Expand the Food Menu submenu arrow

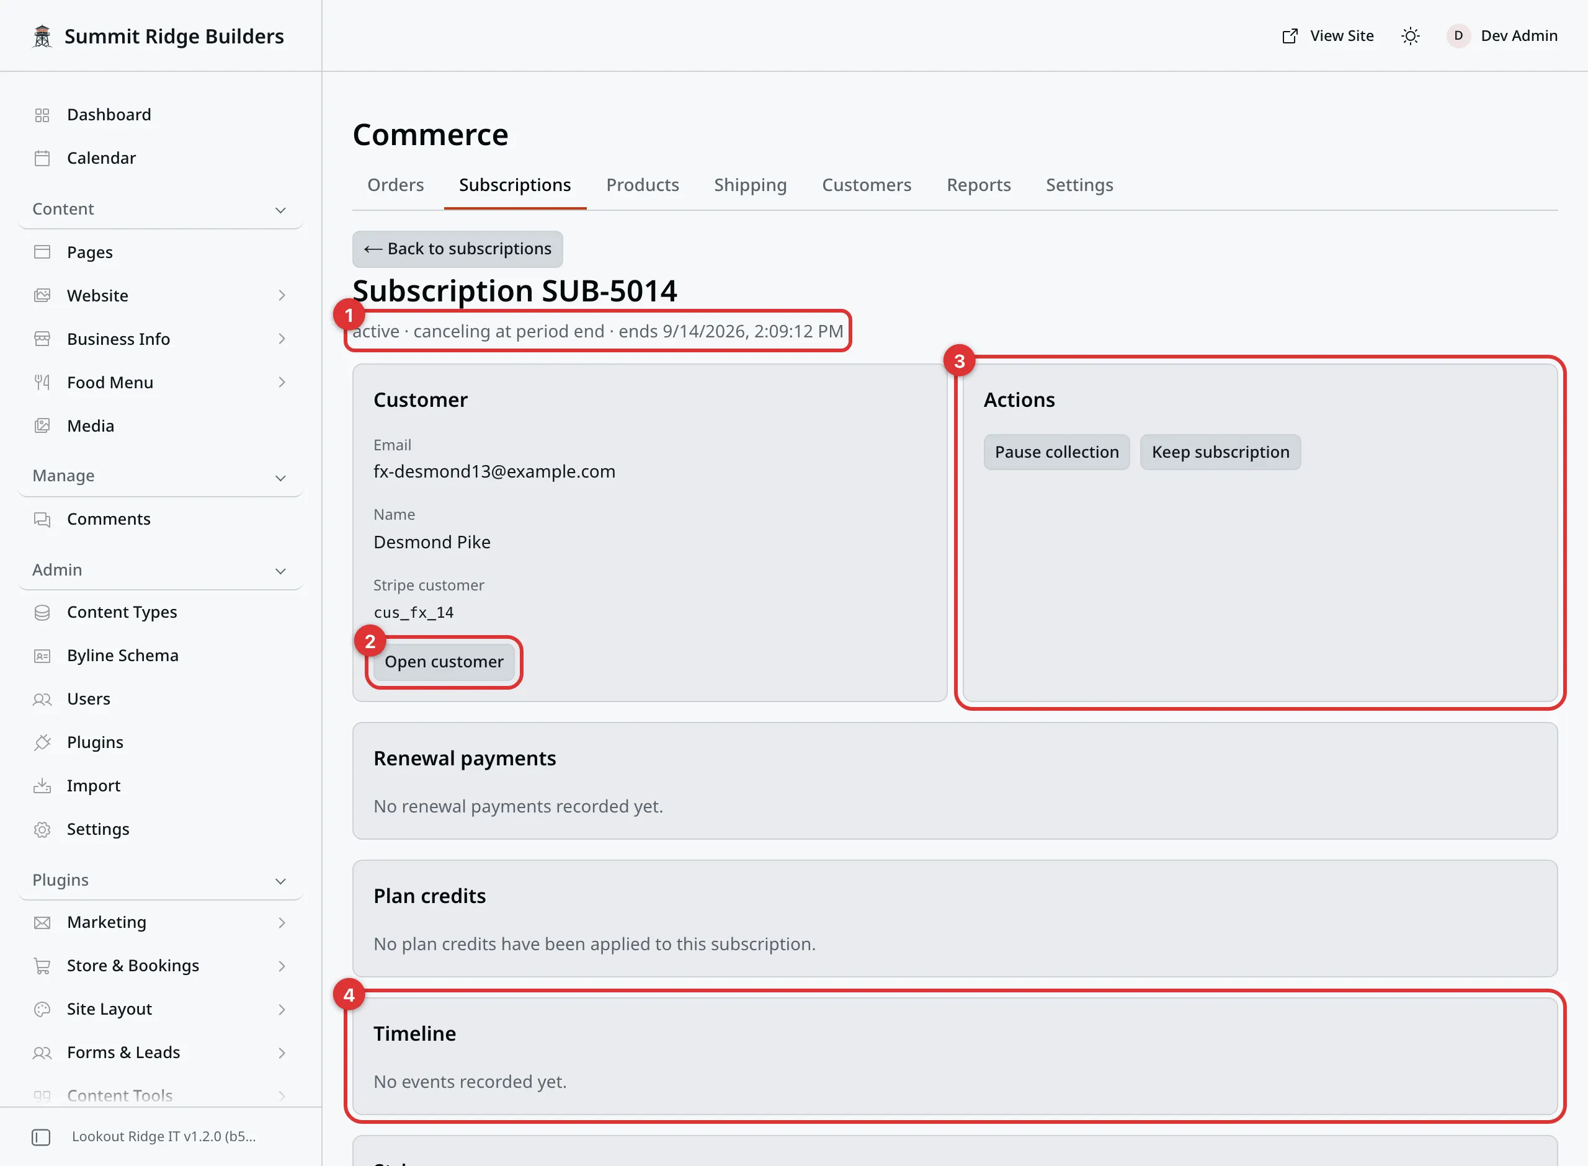282,383
